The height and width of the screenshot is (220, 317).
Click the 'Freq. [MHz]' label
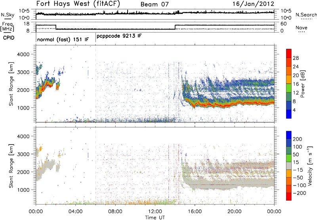tap(7, 27)
